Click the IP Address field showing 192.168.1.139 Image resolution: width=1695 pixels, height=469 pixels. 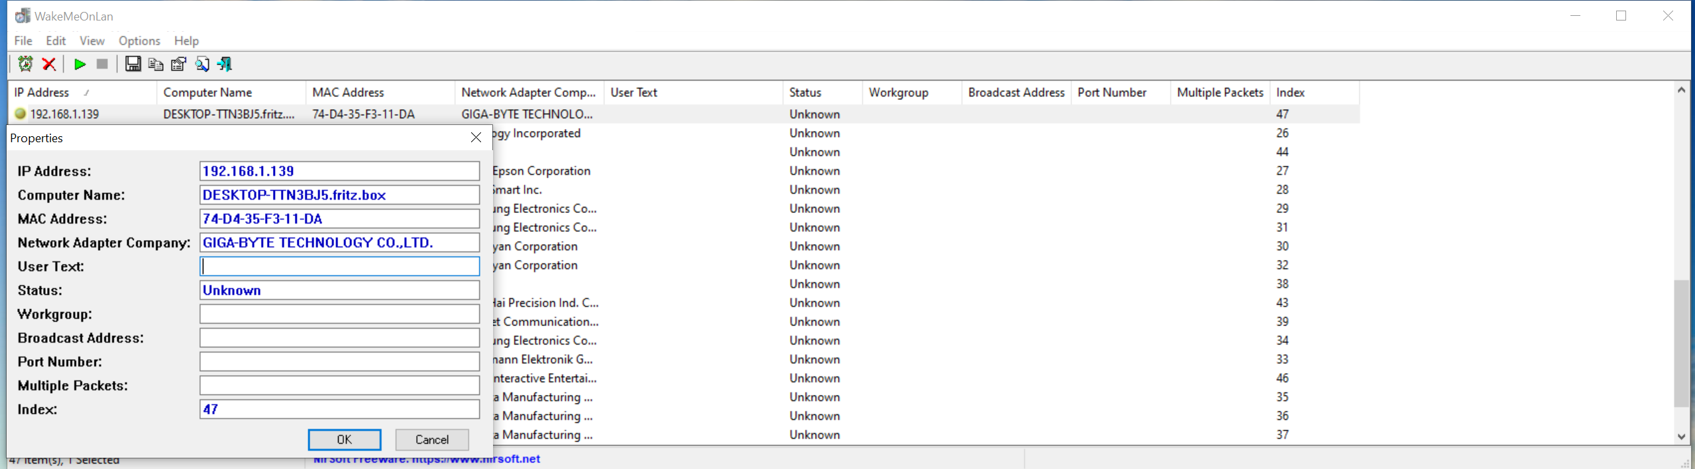pyautogui.click(x=339, y=171)
